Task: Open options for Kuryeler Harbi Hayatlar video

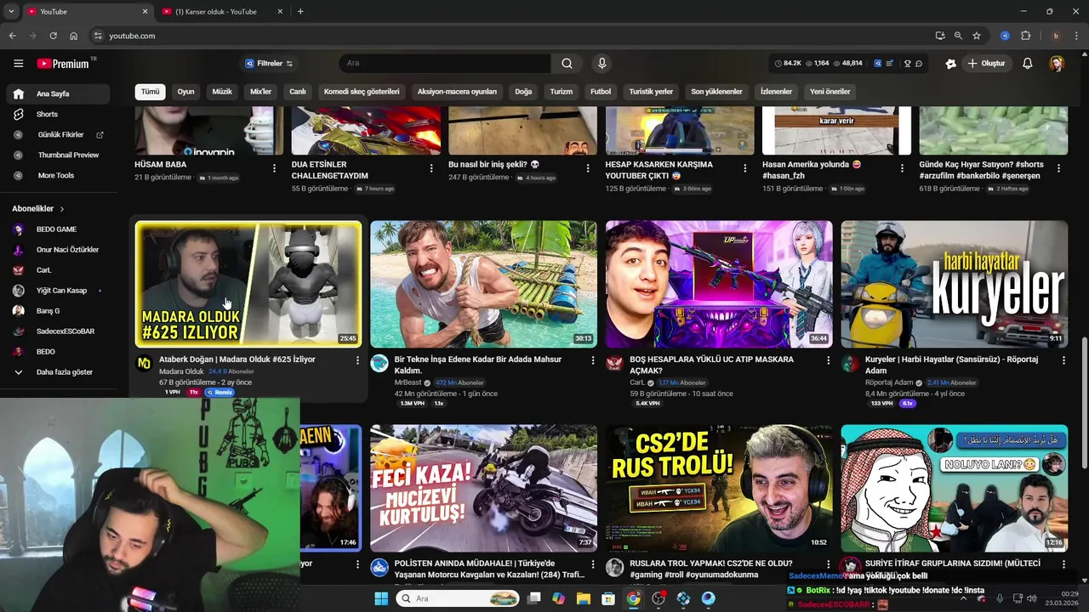Action: (1063, 360)
